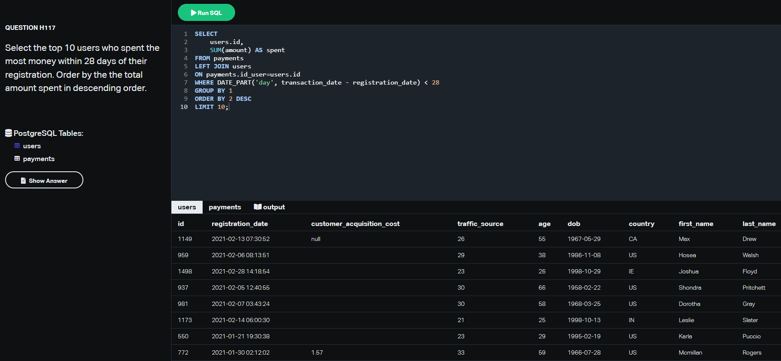Click the database icon beside PostgreSQL Tables

9,133
